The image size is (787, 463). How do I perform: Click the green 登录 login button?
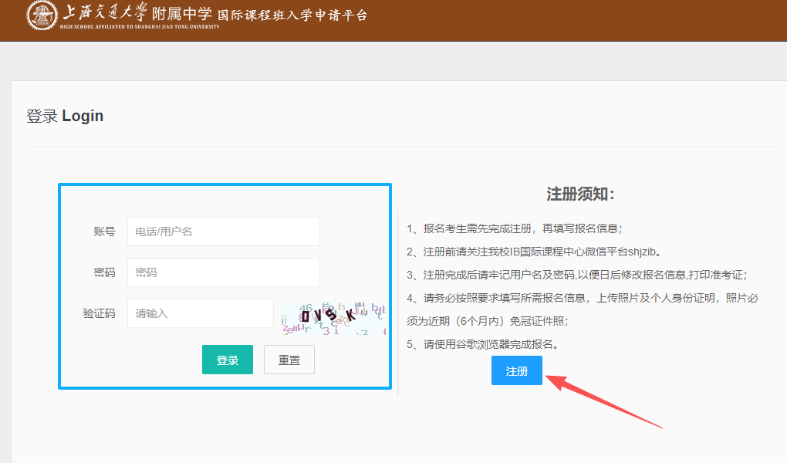[x=227, y=360]
